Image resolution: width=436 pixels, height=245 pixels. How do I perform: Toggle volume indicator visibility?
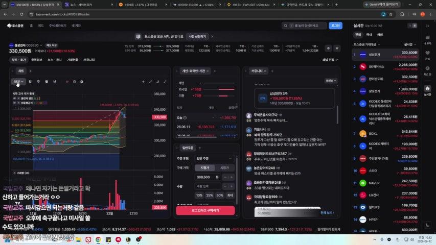[14, 173]
